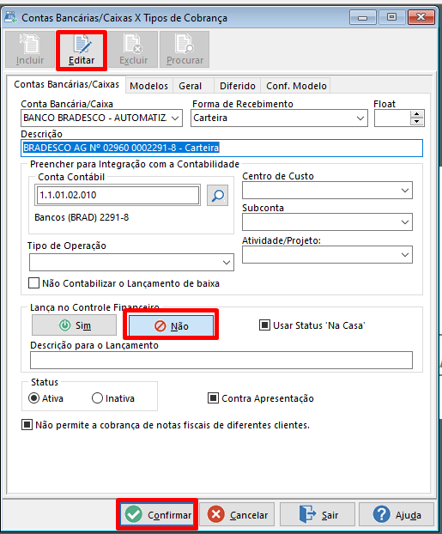
Task: Open Conta Contábil lookup with magnifier icon
Action: (218, 196)
